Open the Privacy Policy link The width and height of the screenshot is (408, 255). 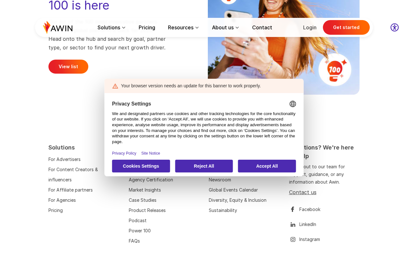124,153
